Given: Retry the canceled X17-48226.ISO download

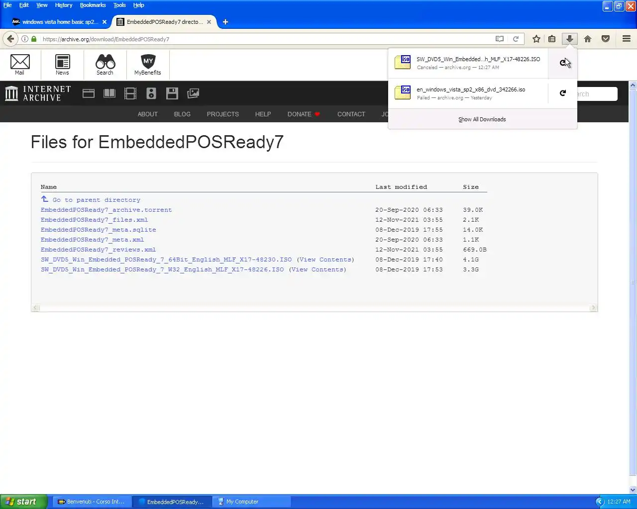Looking at the screenshot, I should (x=563, y=63).
